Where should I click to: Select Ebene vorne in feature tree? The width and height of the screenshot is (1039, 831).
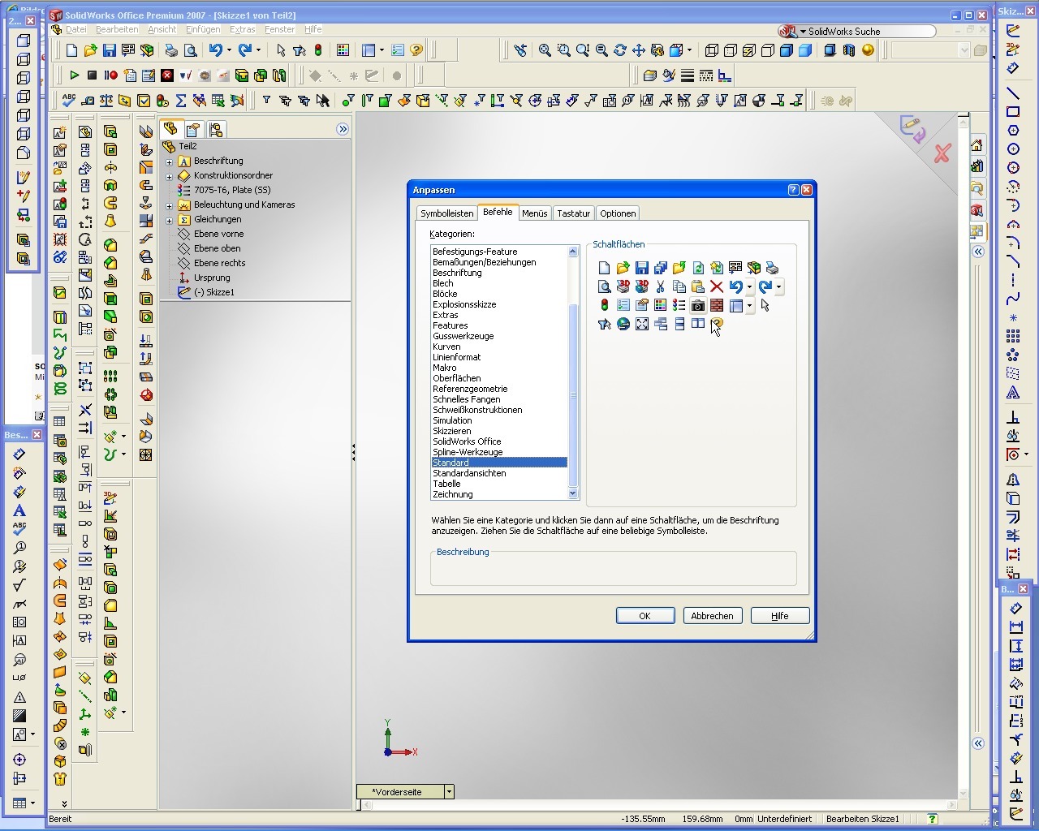tap(218, 234)
